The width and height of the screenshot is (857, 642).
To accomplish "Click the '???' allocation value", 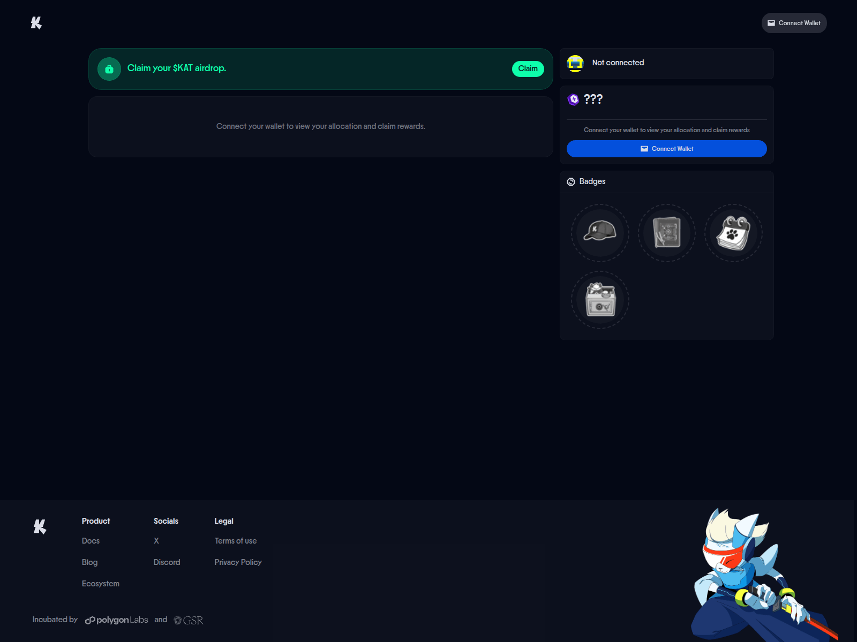I will 593,99.
